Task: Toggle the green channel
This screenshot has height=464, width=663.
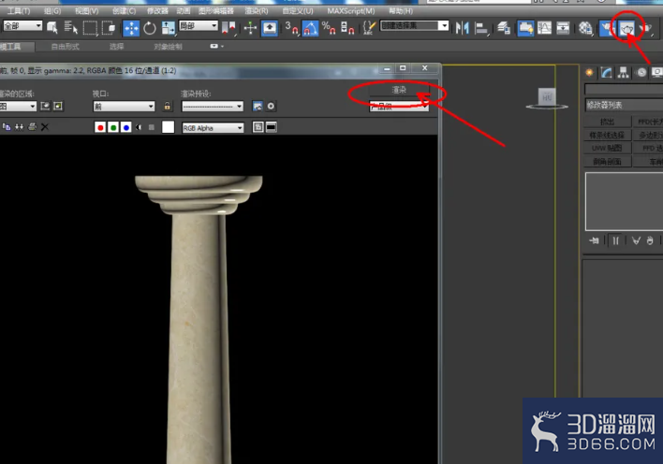Action: [113, 127]
